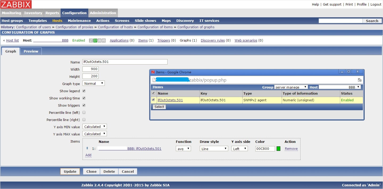This screenshot has width=383, height=189.
Task: Open the Group dropdown in Items popup
Action: click(x=291, y=87)
